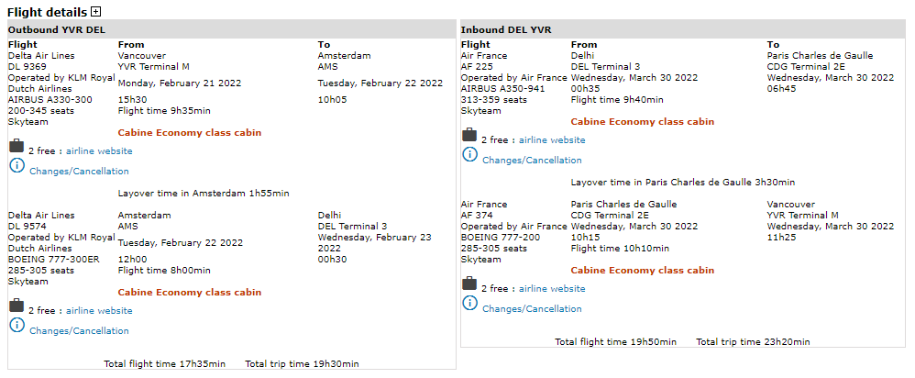The height and width of the screenshot is (378, 915).
Task: Click the info icon for the Delhi–Paris flight
Action: [x=469, y=155]
